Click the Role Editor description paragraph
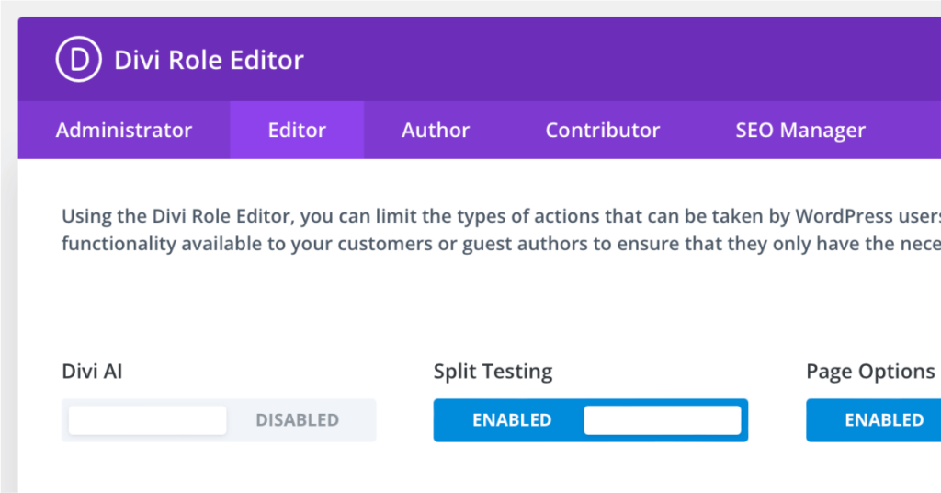The image size is (941, 493). point(501,230)
